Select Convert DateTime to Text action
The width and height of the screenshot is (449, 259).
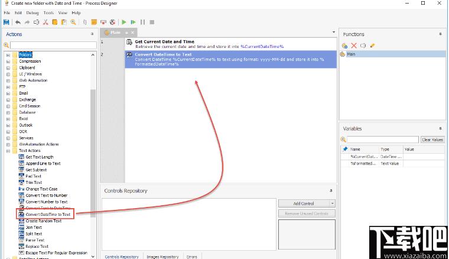point(48,214)
